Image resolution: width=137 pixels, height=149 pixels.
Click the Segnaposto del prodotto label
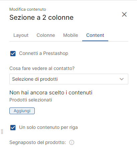[x=37, y=142]
